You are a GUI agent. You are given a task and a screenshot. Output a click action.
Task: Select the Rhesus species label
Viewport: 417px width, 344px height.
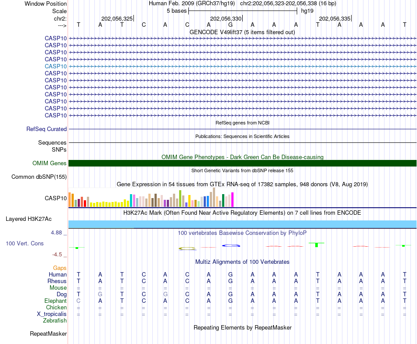coord(57,281)
